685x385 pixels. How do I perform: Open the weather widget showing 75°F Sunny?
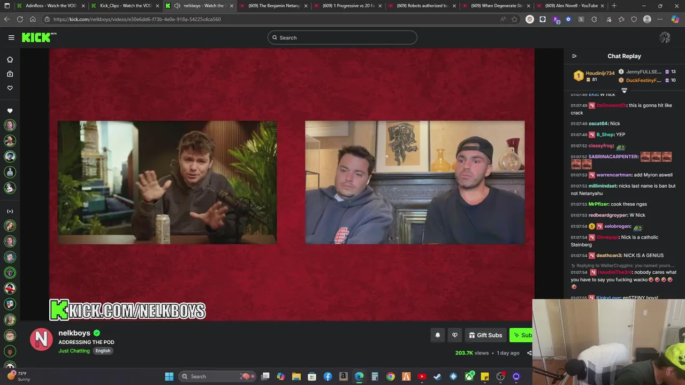pyautogui.click(x=19, y=376)
